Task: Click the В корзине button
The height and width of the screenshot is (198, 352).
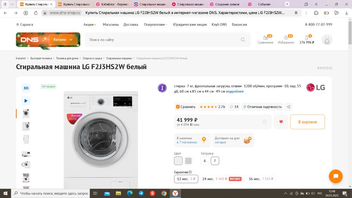Action: click(307, 122)
